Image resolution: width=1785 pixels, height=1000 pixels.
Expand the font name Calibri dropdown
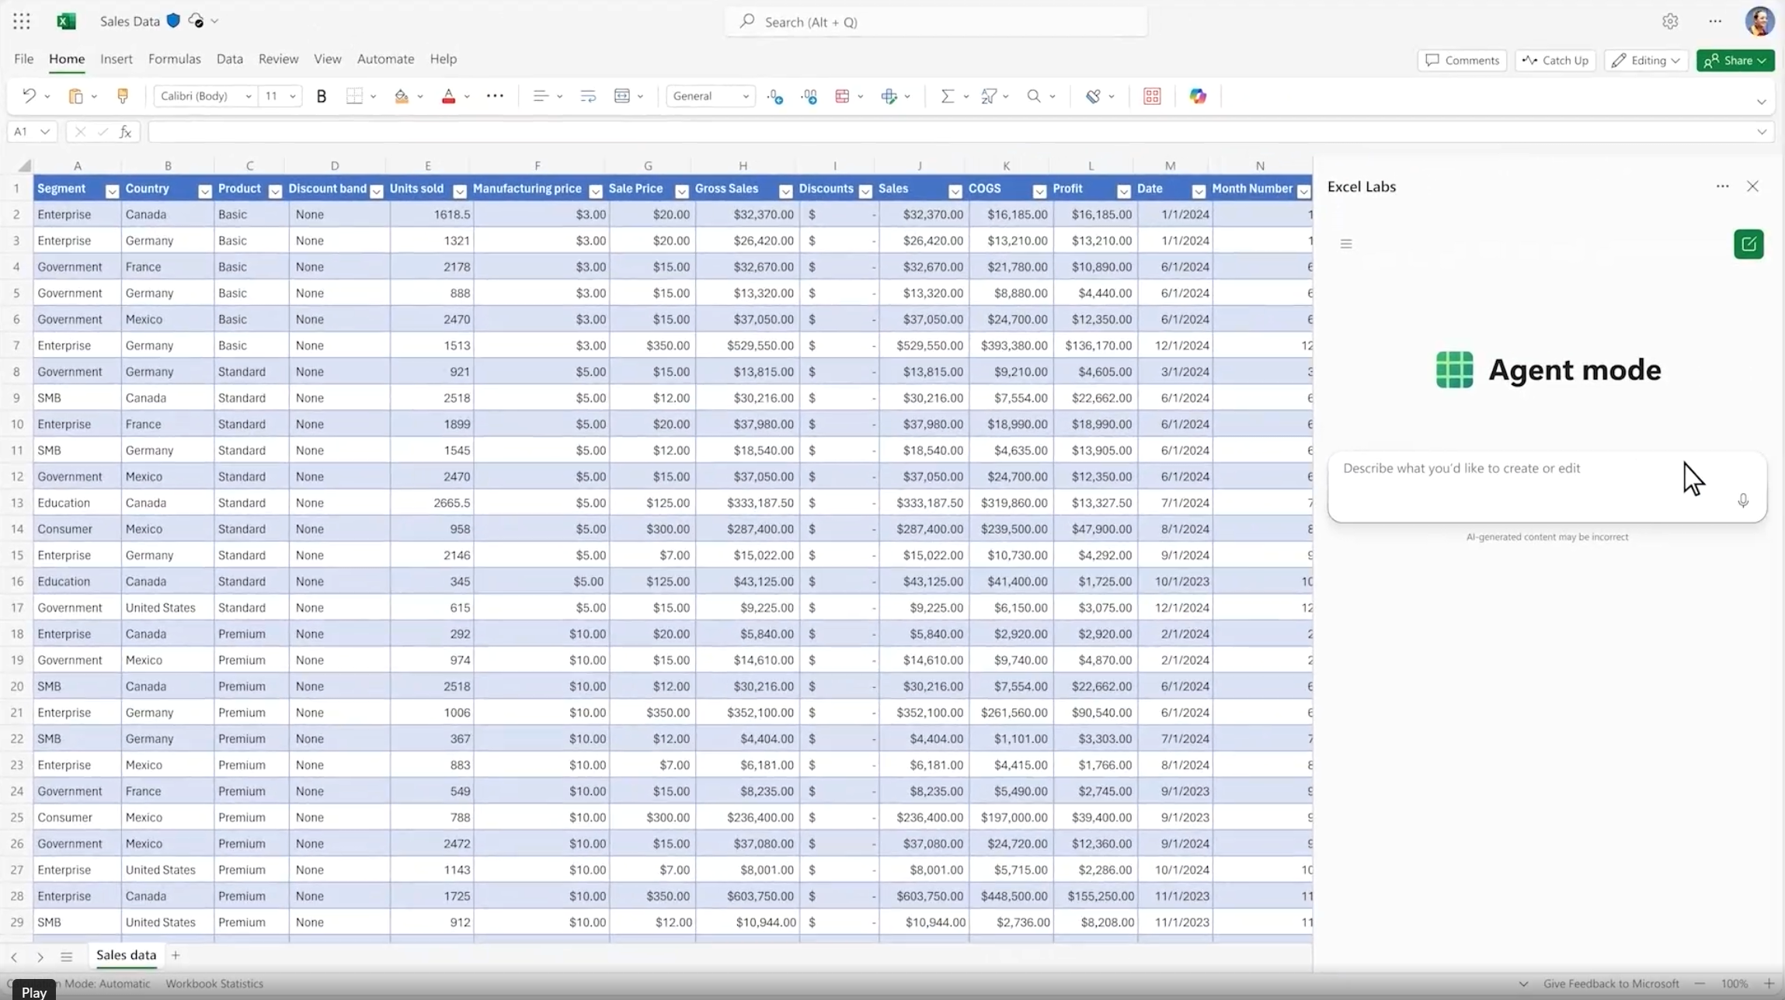(x=249, y=96)
